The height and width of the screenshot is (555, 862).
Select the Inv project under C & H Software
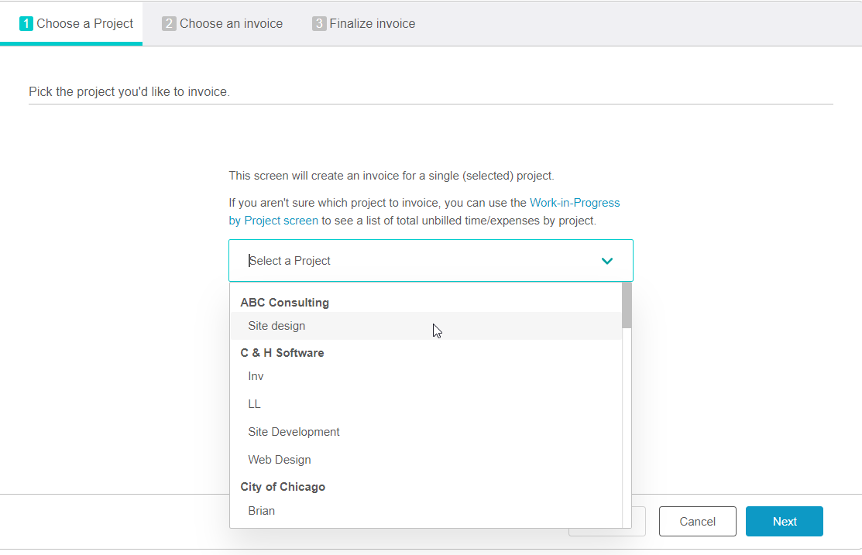click(256, 376)
